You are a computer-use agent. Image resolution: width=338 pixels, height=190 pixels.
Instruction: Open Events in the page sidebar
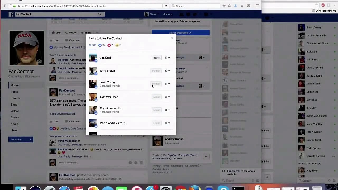tap(15, 117)
